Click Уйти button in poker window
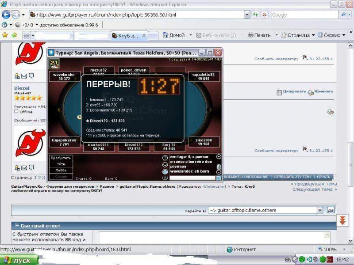354x265 pixels. 61,164
